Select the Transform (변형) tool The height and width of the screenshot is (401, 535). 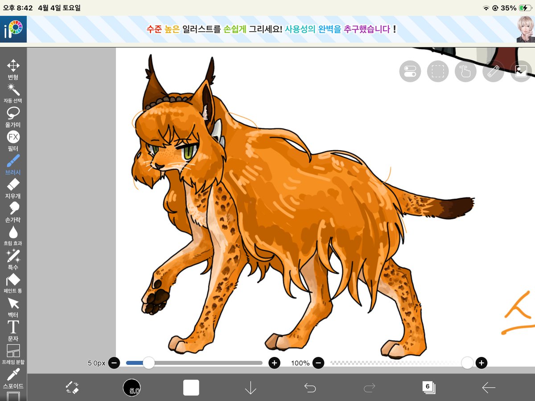(13, 70)
